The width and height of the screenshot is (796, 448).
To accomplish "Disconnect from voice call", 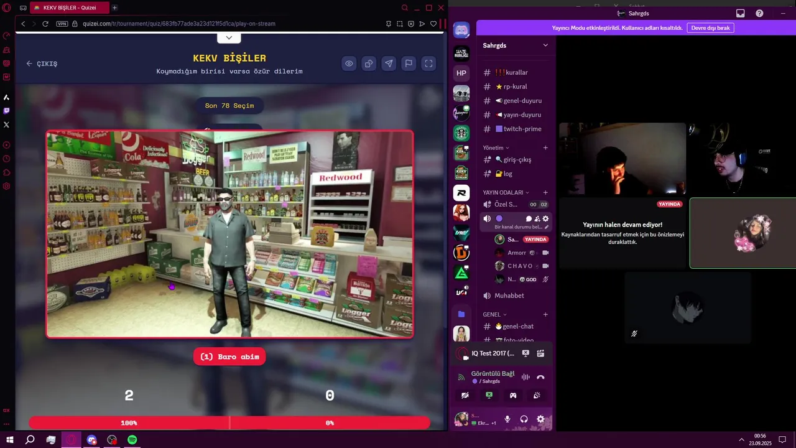I will tap(540, 377).
